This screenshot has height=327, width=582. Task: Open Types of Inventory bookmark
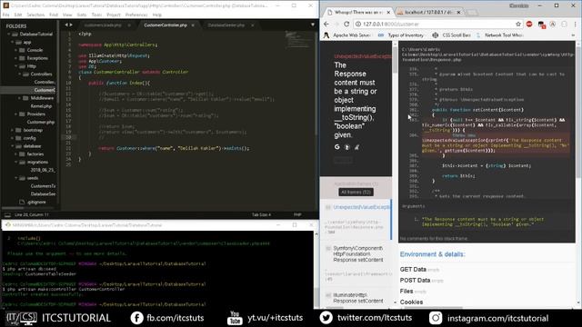coord(401,35)
